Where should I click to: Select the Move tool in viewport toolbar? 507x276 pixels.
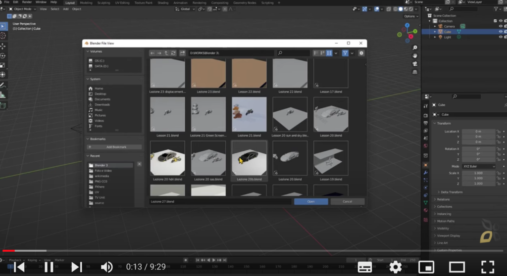[3, 46]
